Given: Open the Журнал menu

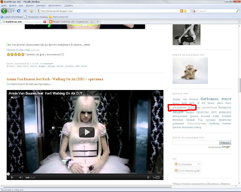Looking at the screenshot, I should (x=30, y=6).
